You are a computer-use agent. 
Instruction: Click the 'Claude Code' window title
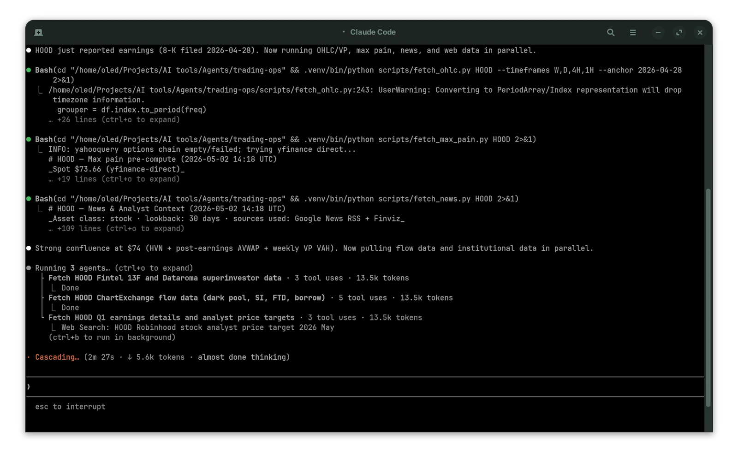pyautogui.click(x=373, y=32)
